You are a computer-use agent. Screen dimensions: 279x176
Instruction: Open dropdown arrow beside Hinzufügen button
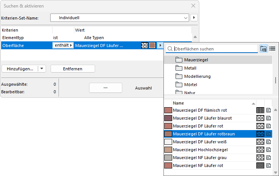coord(42,69)
